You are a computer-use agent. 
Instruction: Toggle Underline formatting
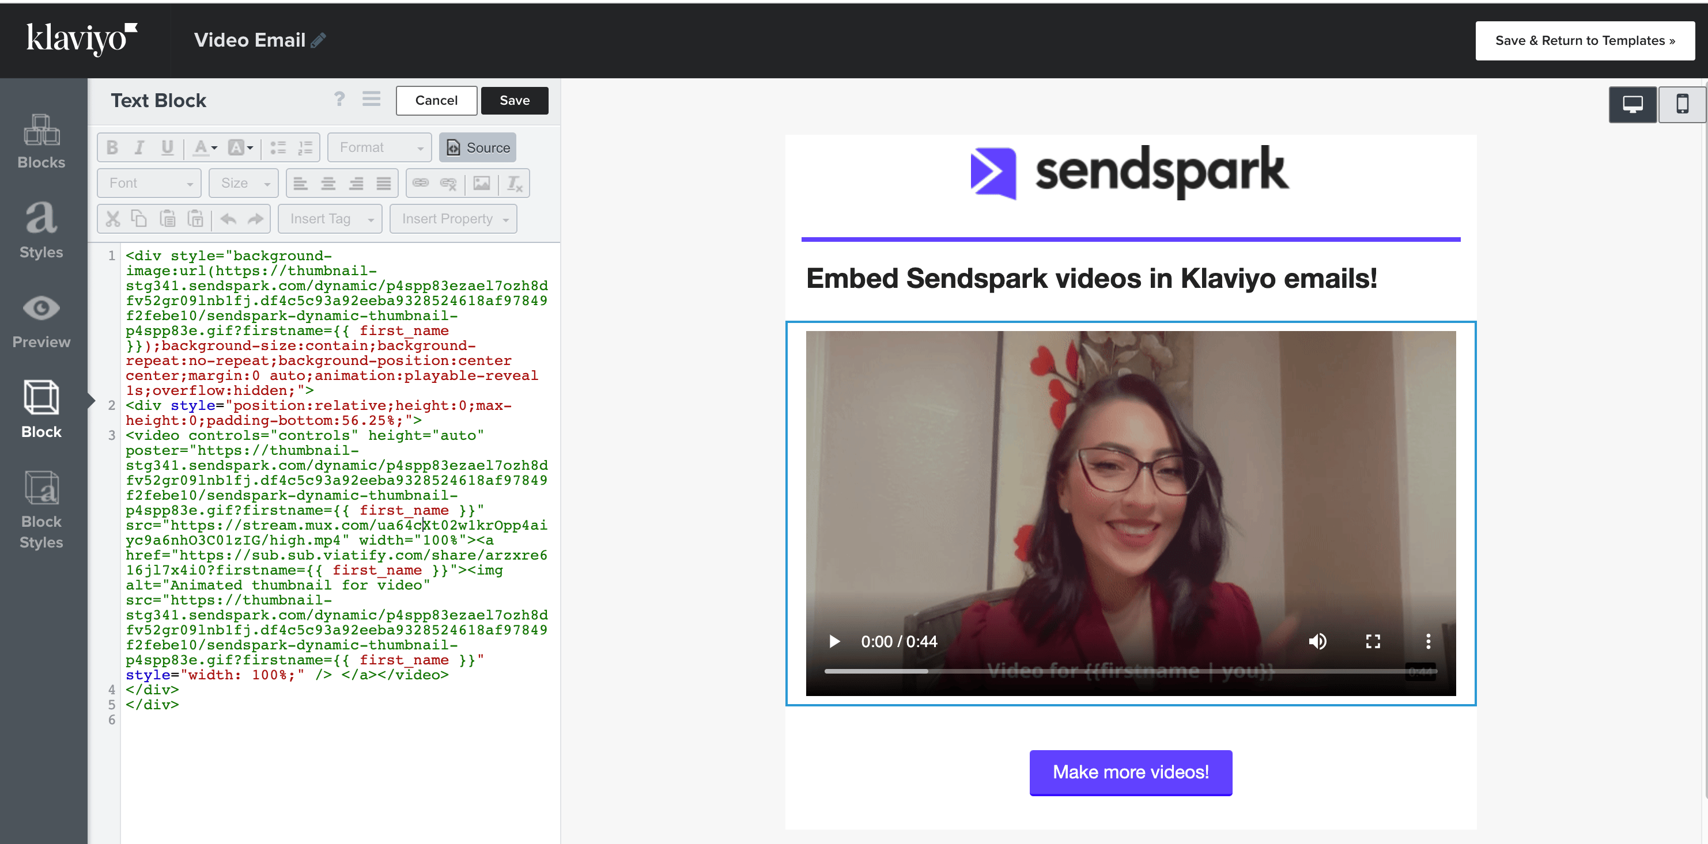[x=167, y=148]
